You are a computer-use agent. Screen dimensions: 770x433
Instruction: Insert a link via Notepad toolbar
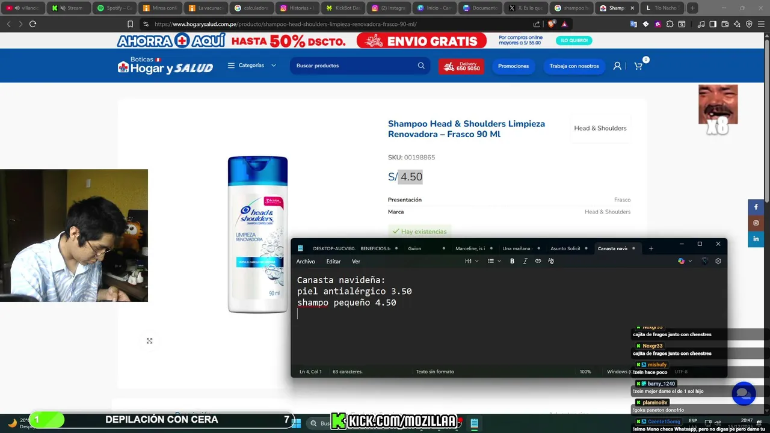(x=538, y=261)
